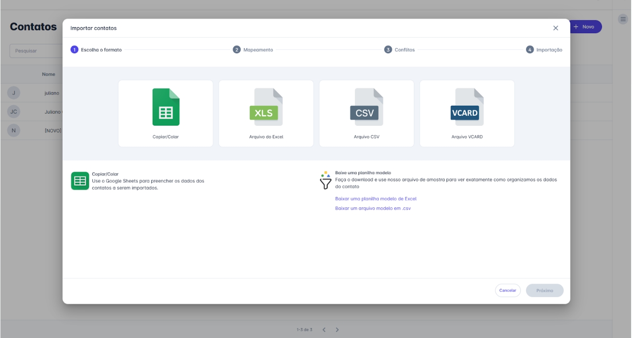Close the Importar contatos dialog

tap(555, 28)
